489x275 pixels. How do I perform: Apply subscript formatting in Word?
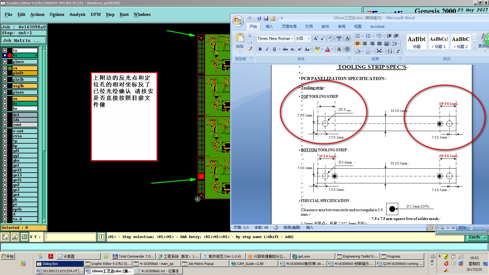coord(292,49)
